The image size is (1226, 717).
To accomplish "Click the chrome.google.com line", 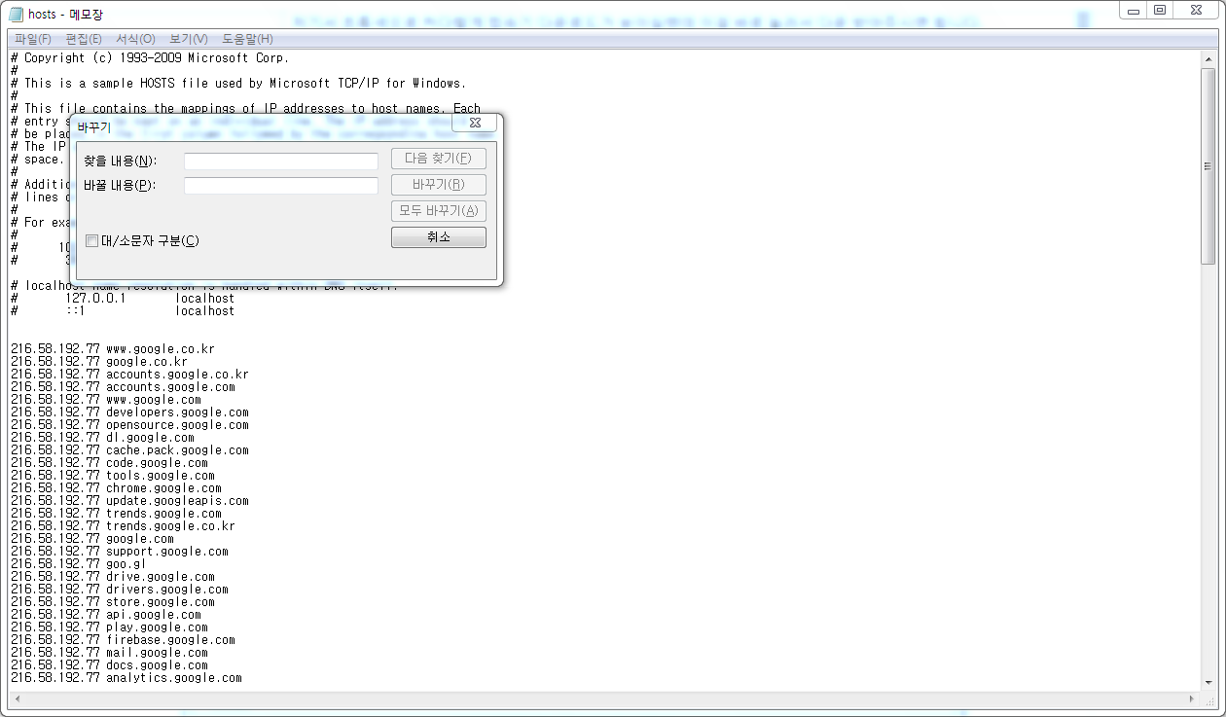I will tap(116, 487).
